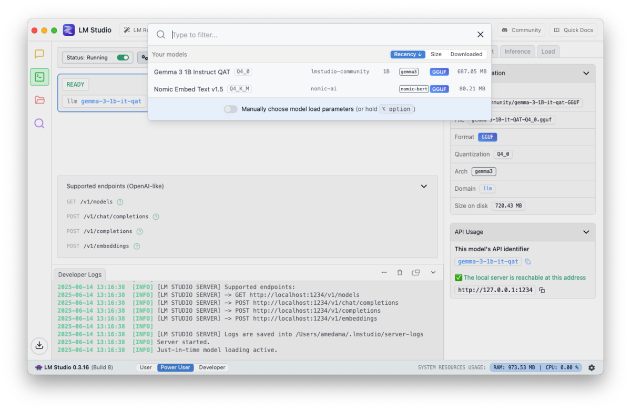Open My Models folder in sidebar
The width and height of the screenshot is (631, 411).
tap(39, 100)
